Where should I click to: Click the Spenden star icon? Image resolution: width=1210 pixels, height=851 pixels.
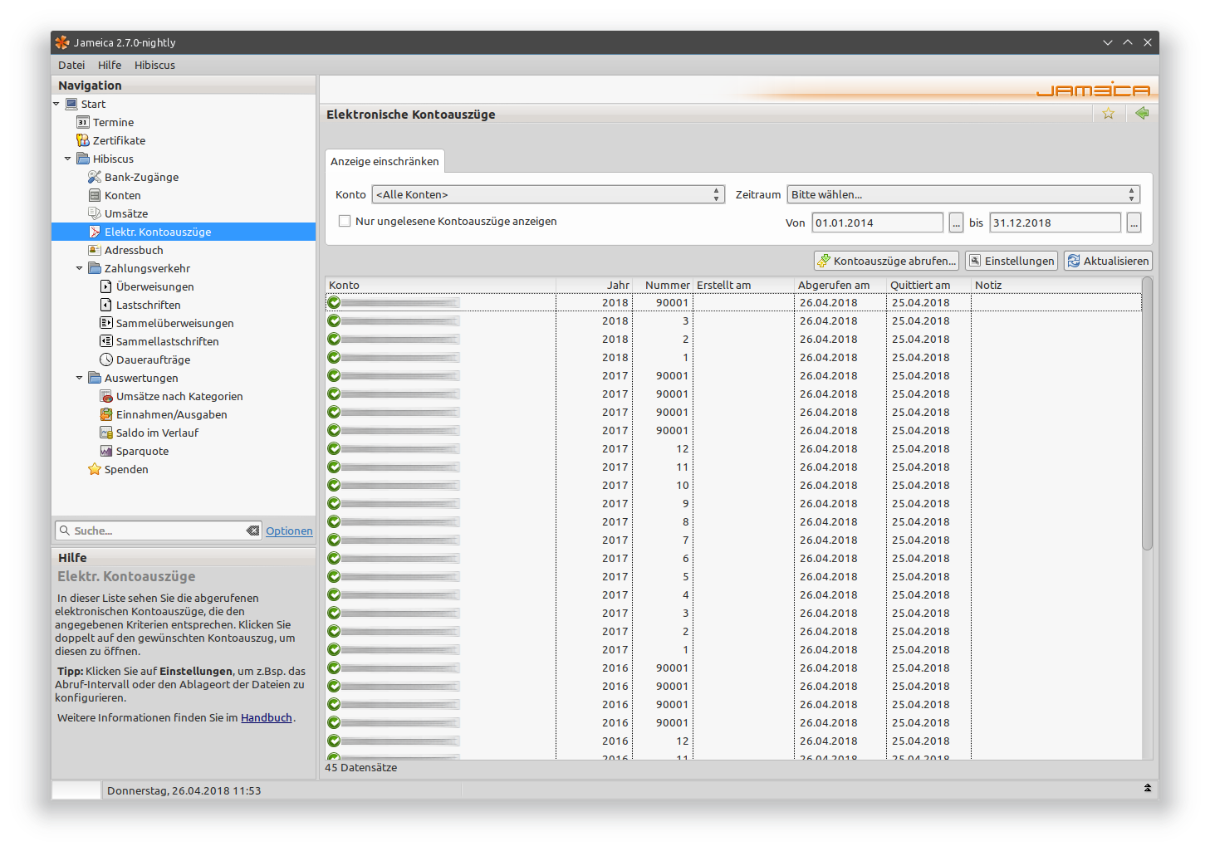pos(95,469)
